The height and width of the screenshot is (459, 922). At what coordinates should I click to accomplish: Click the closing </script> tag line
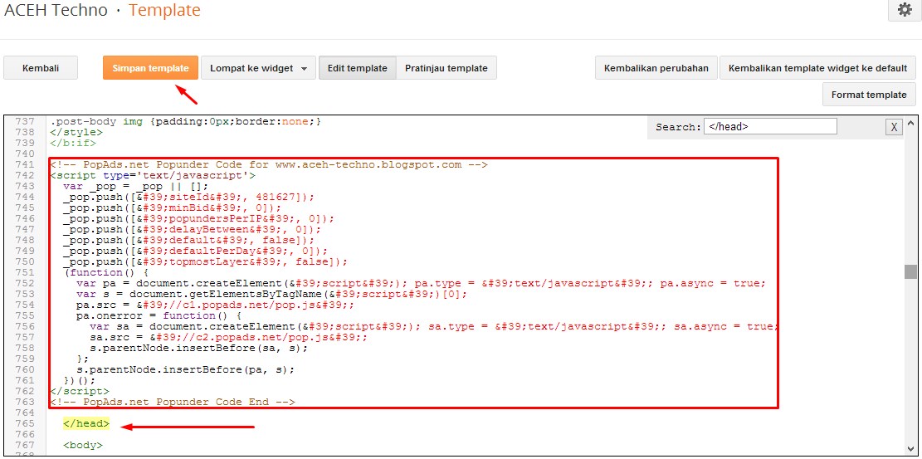[80, 391]
